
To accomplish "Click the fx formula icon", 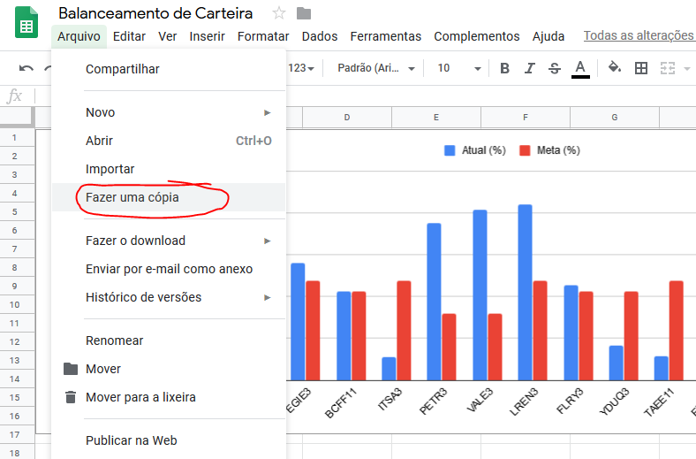I will tap(14, 96).
